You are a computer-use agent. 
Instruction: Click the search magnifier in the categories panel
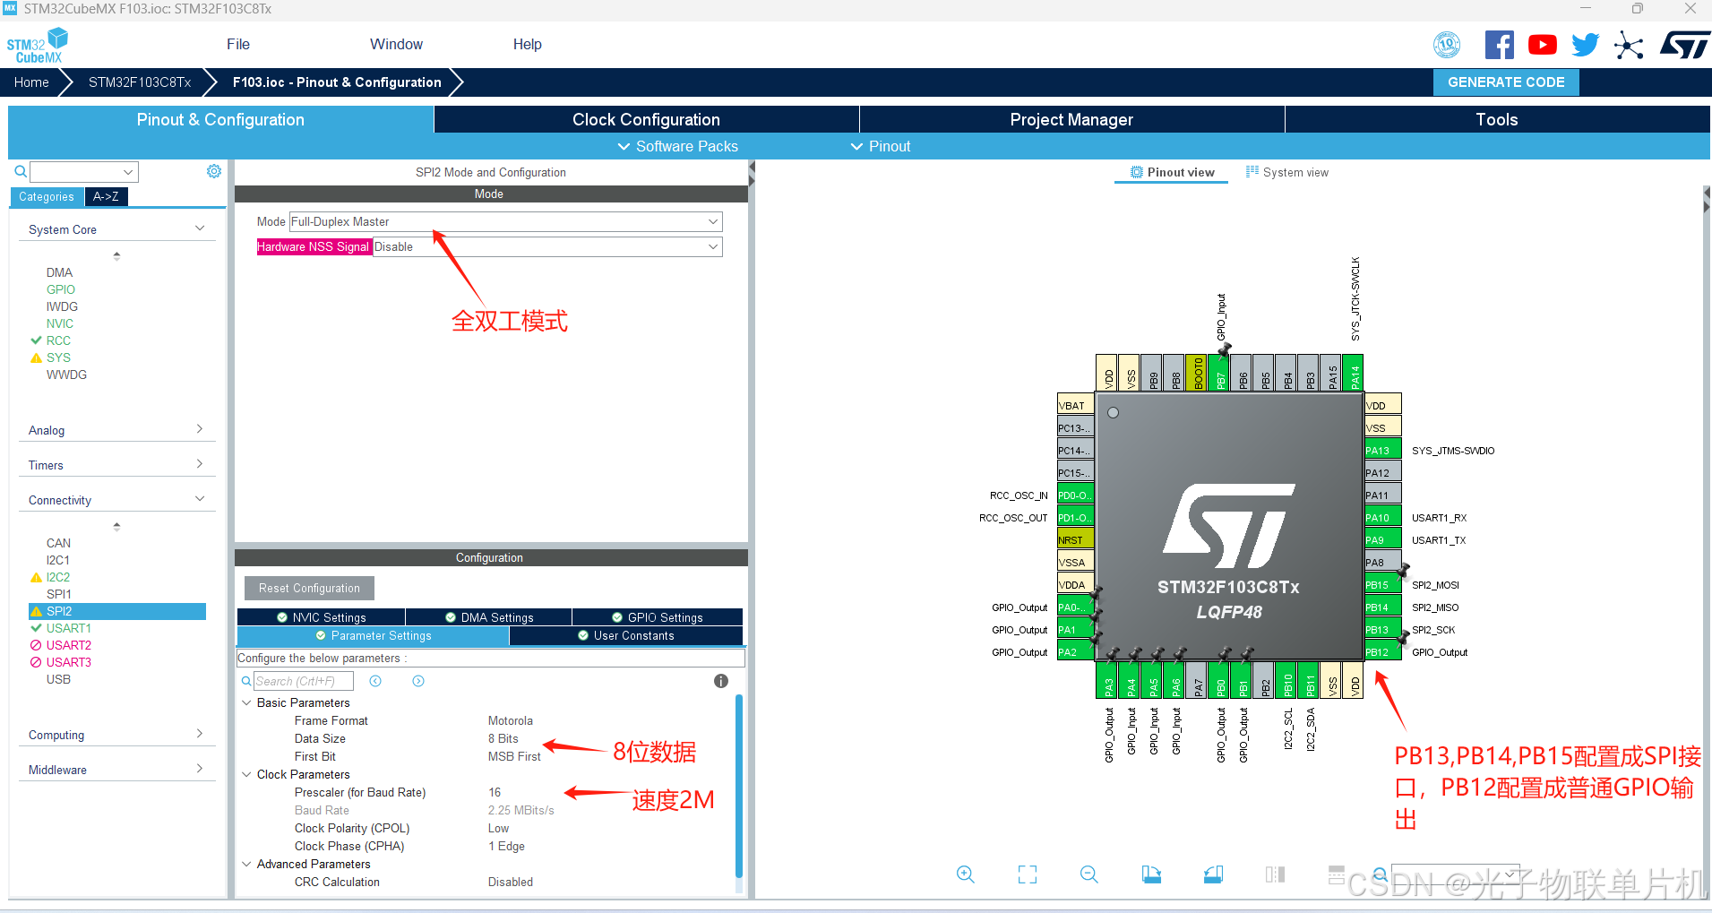21,171
